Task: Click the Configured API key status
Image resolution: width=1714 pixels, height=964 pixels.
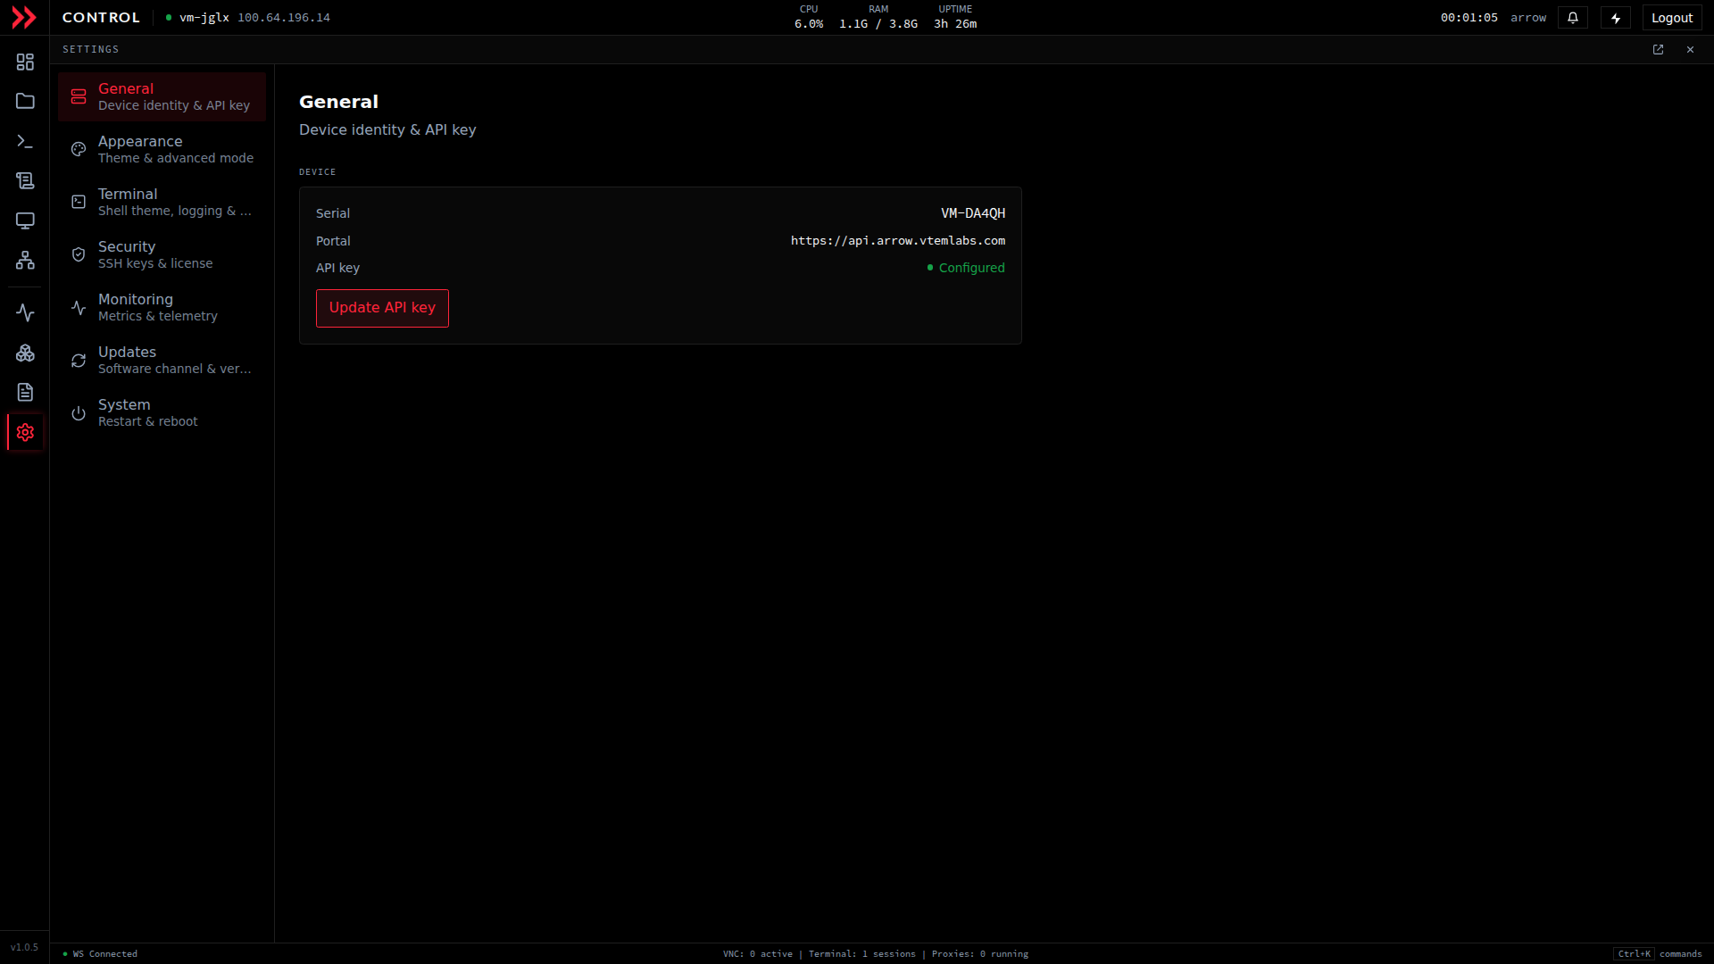Action: (966, 268)
